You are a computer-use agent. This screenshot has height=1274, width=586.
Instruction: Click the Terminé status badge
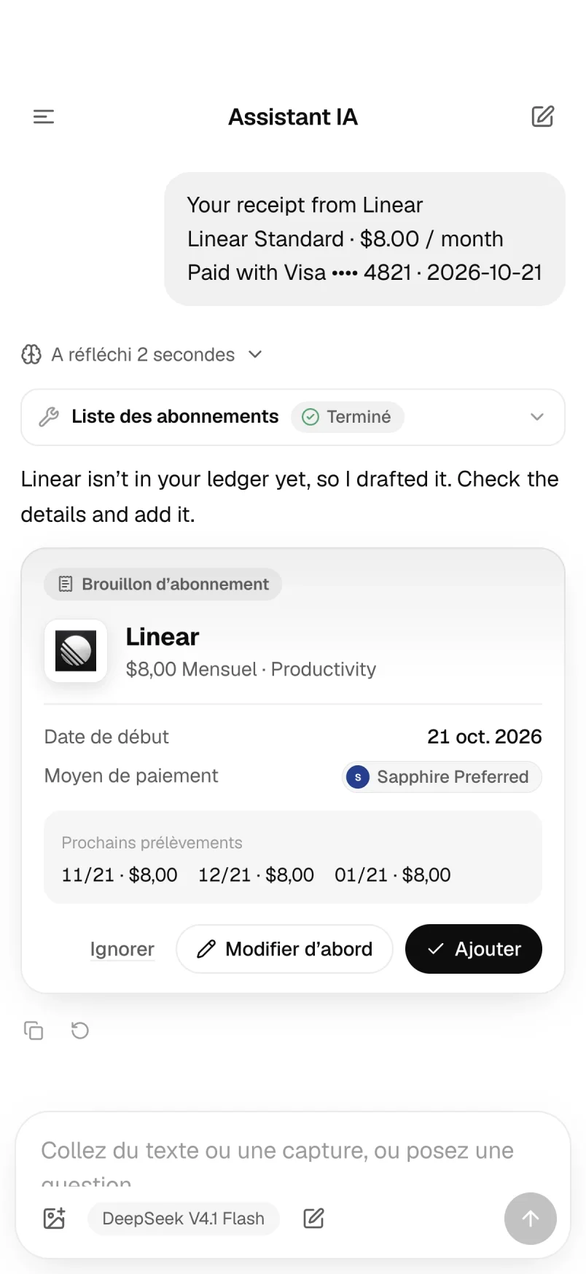coord(348,417)
